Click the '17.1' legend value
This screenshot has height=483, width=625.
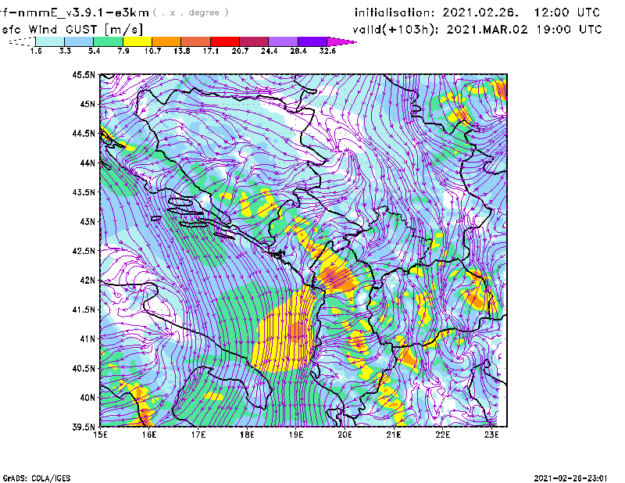(x=211, y=51)
